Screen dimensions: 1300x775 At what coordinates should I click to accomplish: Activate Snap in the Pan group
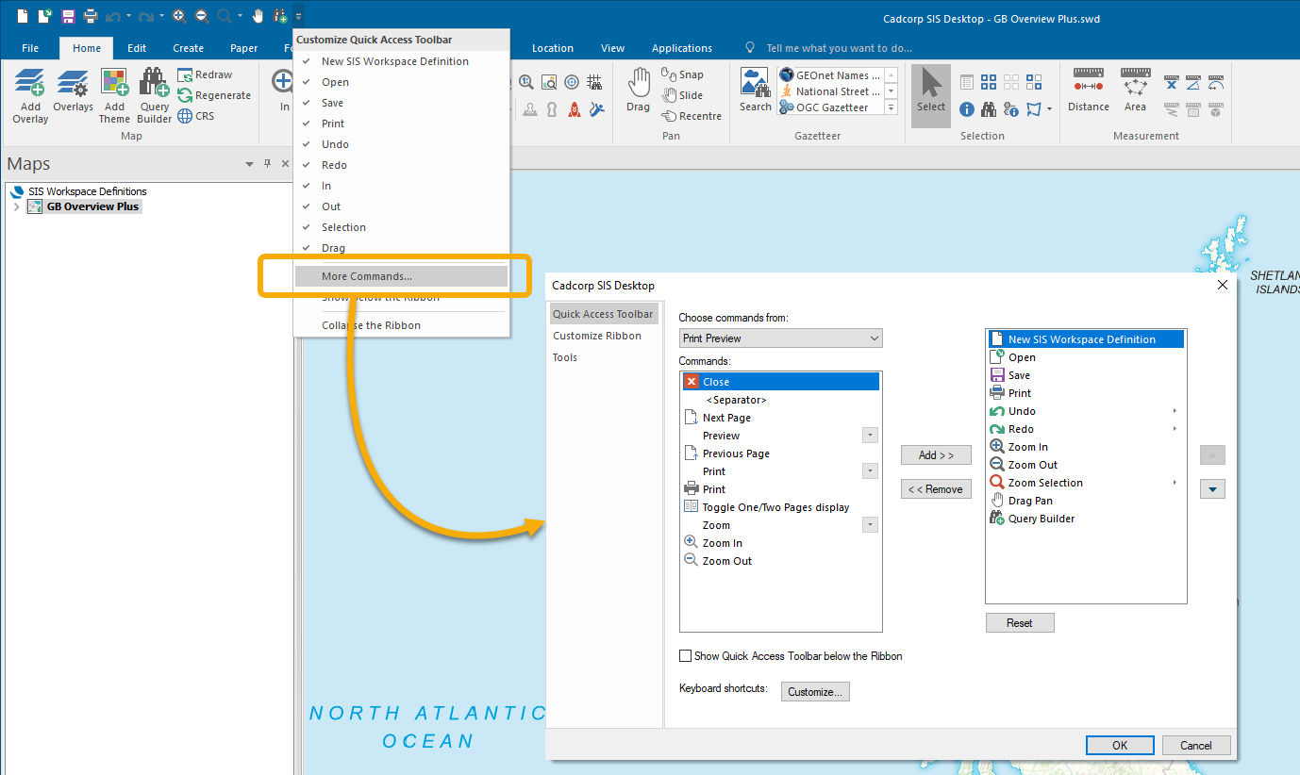682,74
